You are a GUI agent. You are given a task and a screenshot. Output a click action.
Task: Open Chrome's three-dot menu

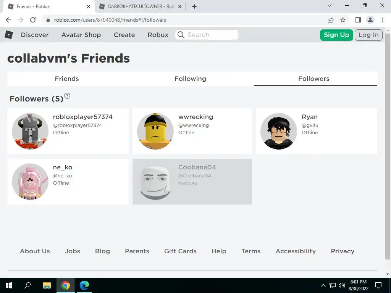point(383,20)
